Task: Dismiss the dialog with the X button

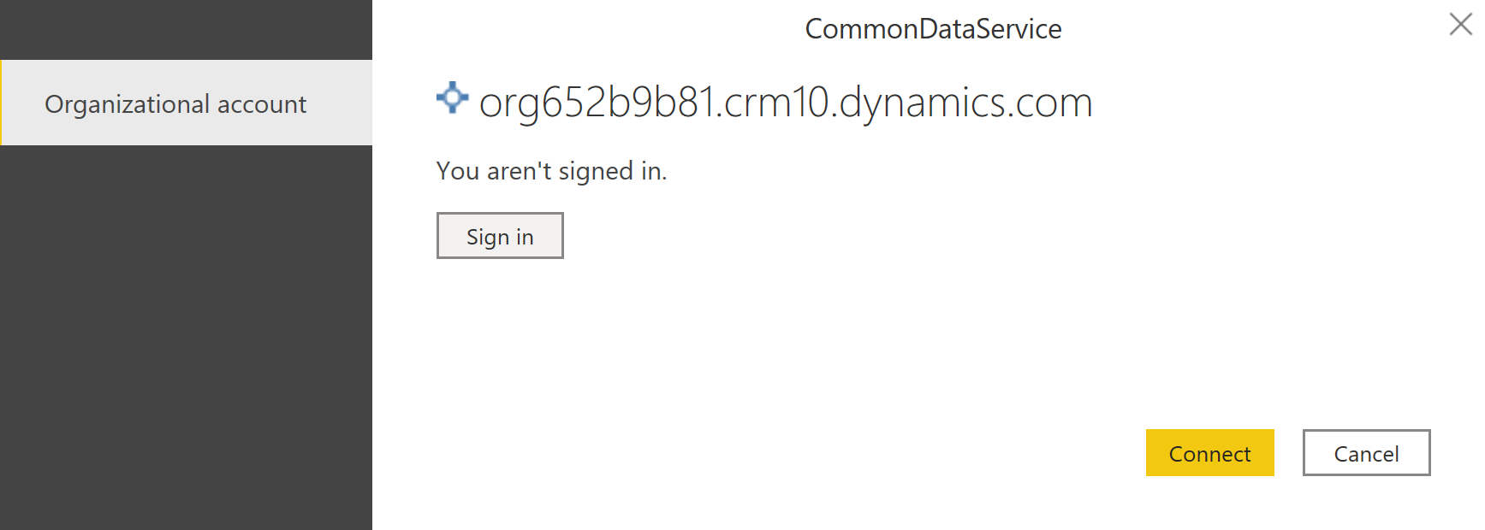Action: pyautogui.click(x=1459, y=24)
